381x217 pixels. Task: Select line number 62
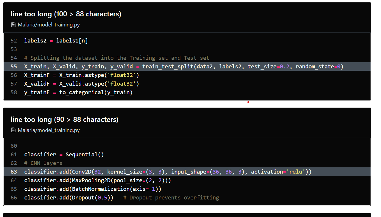coord(14,163)
